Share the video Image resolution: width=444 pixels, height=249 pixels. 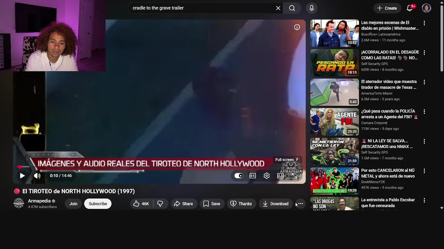tap(183, 204)
